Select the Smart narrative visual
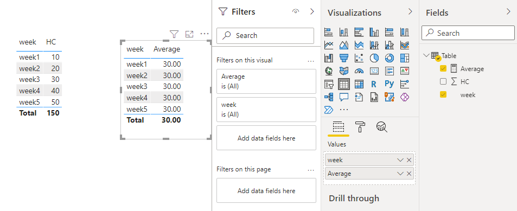This screenshot has height=211, width=517. [359, 97]
